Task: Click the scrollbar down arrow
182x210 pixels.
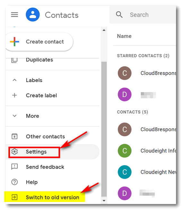Action: click(x=104, y=201)
